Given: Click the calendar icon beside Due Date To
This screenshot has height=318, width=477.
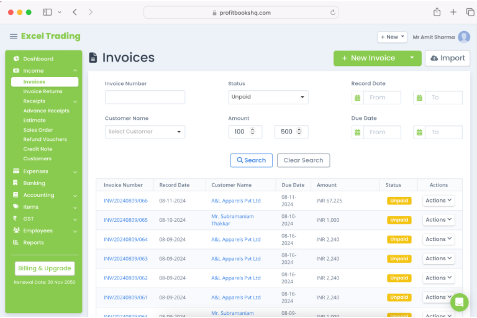Looking at the screenshot, I should (419, 132).
